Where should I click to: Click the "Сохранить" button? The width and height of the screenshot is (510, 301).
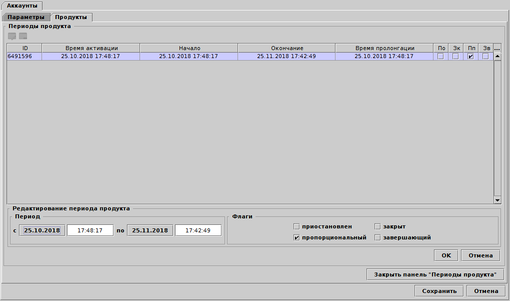[x=438, y=290]
